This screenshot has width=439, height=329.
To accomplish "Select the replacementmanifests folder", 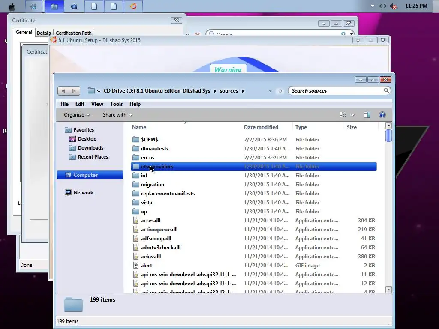I will click(x=254, y=194).
